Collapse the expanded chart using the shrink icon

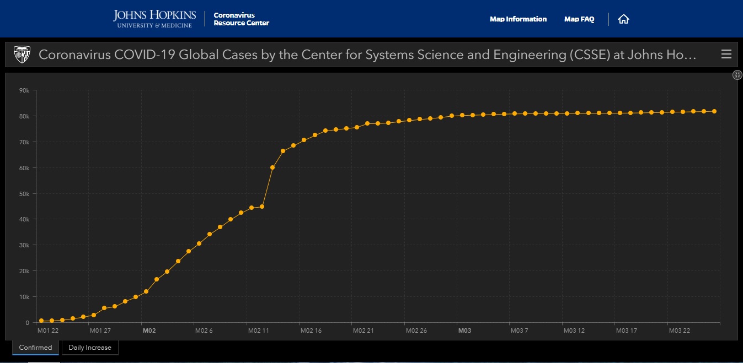click(x=737, y=75)
